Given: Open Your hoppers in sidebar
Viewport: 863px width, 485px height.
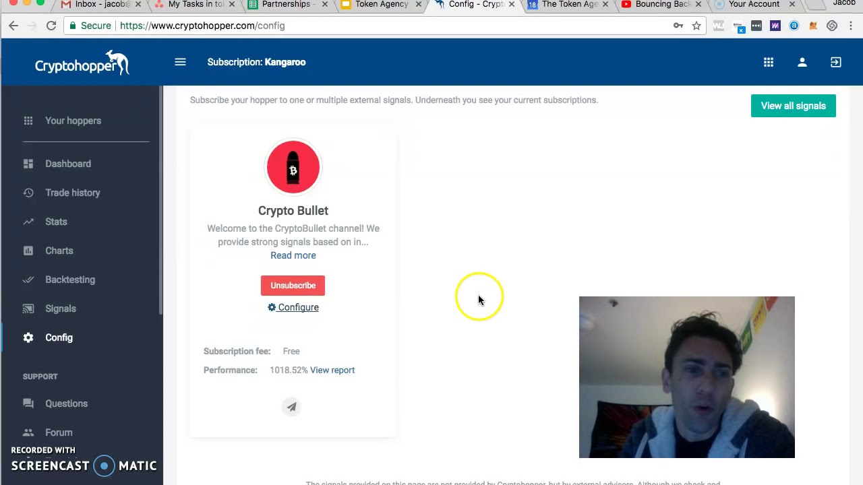Looking at the screenshot, I should 73,121.
